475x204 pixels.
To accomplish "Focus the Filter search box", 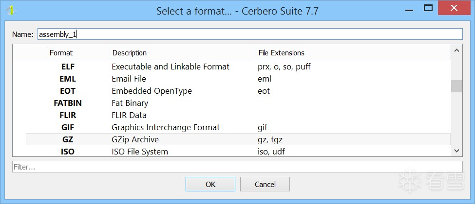I will point(237,167).
